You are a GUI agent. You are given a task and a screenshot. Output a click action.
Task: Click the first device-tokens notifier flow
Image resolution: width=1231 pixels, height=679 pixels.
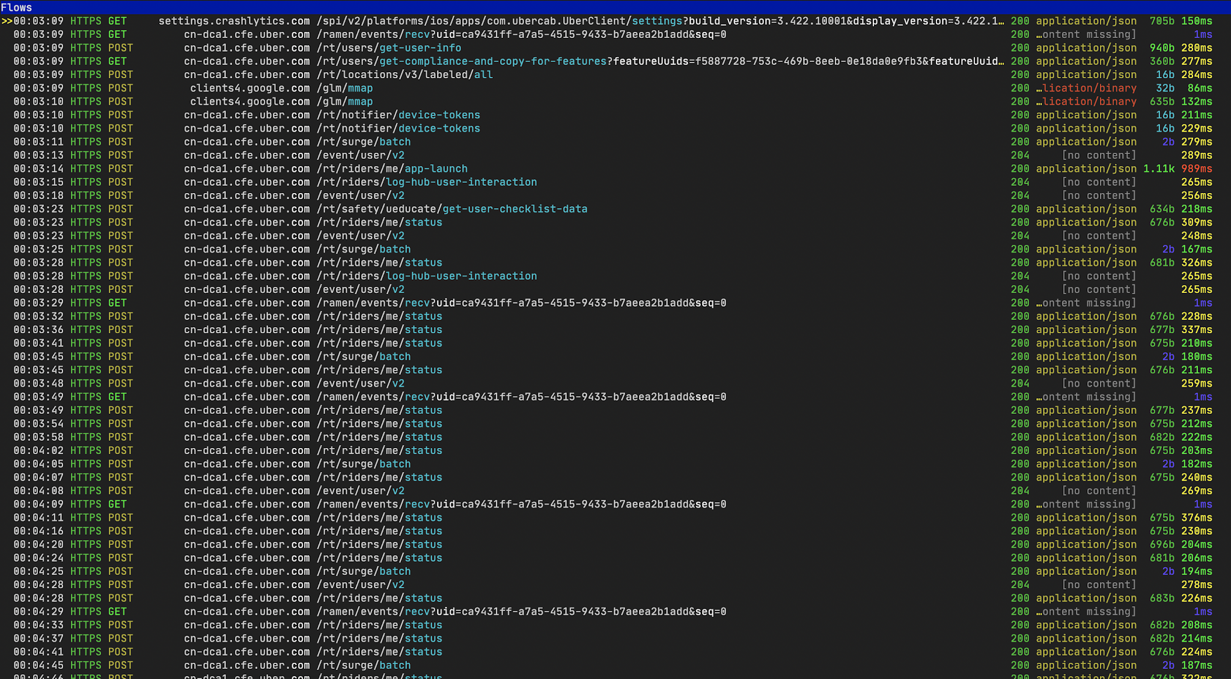(398, 115)
